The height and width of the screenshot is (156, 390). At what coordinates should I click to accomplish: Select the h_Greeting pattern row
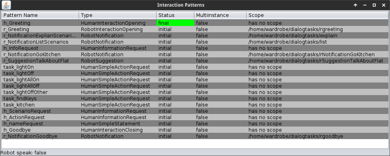coord(195,23)
